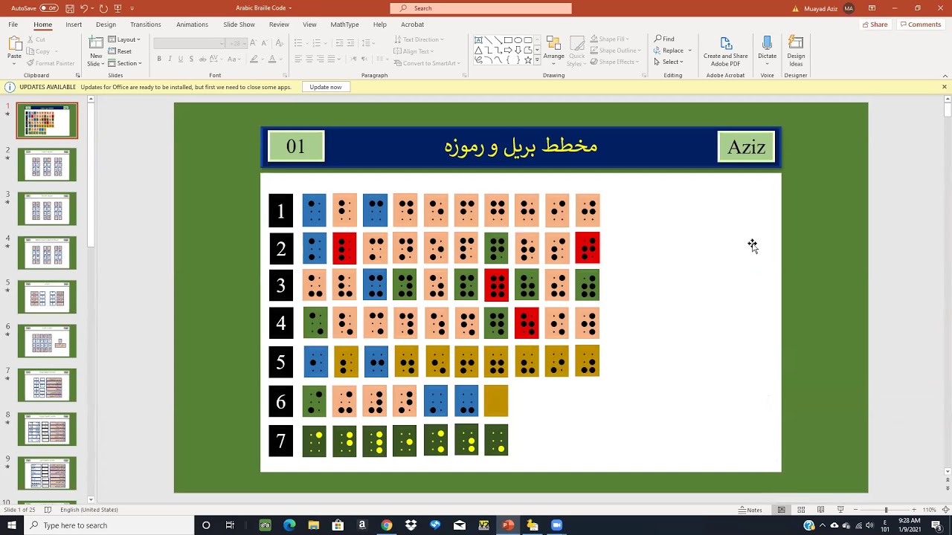This screenshot has width=952, height=535.
Task: Click spell check icon in status bar
Action: point(48,510)
